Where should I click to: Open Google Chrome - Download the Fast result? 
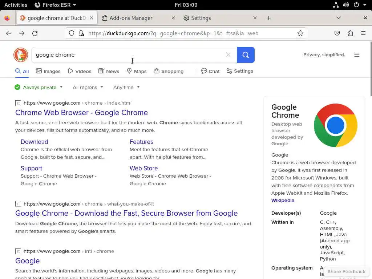[126, 213]
